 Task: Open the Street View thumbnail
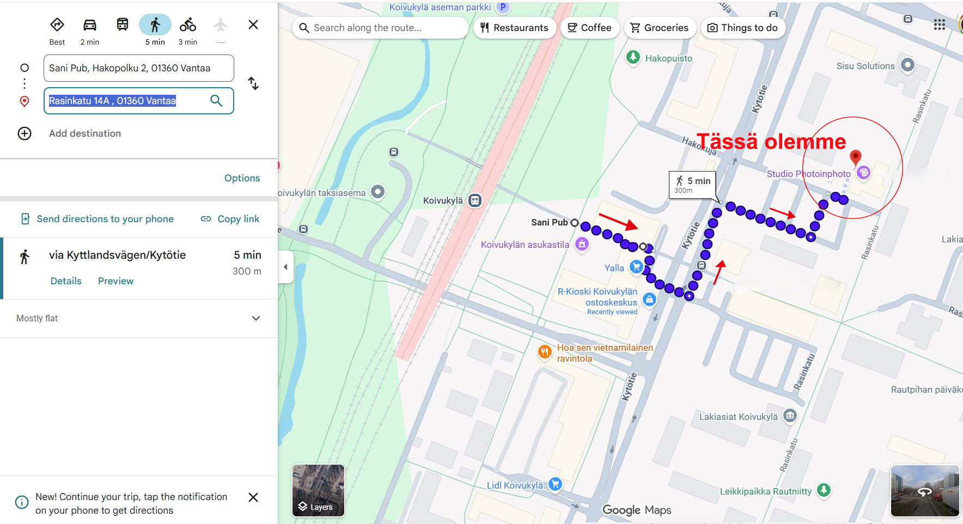[925, 490]
